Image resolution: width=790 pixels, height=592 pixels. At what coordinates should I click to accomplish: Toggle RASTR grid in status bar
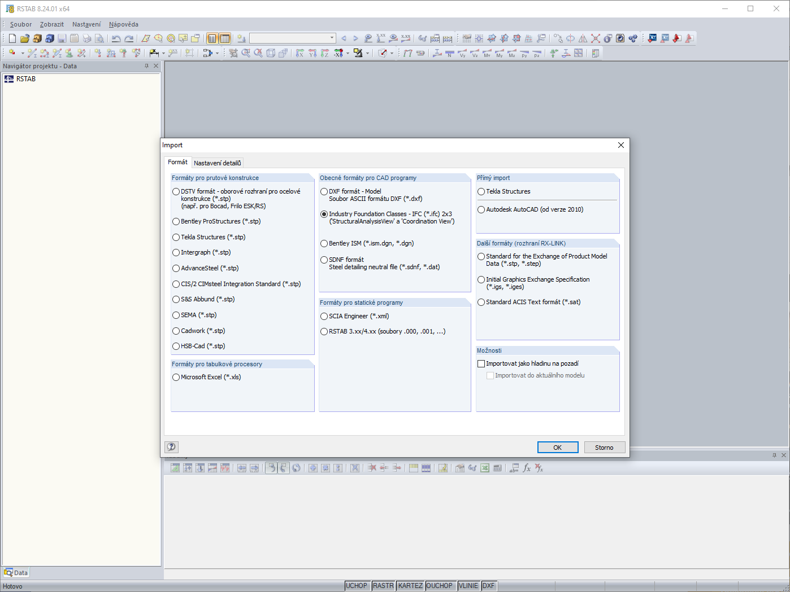pos(383,586)
